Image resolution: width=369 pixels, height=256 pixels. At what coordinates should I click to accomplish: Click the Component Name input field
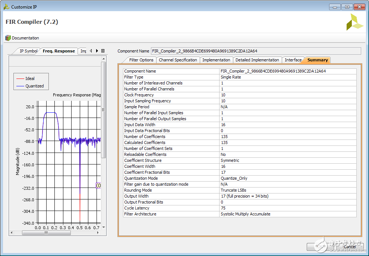click(x=256, y=51)
